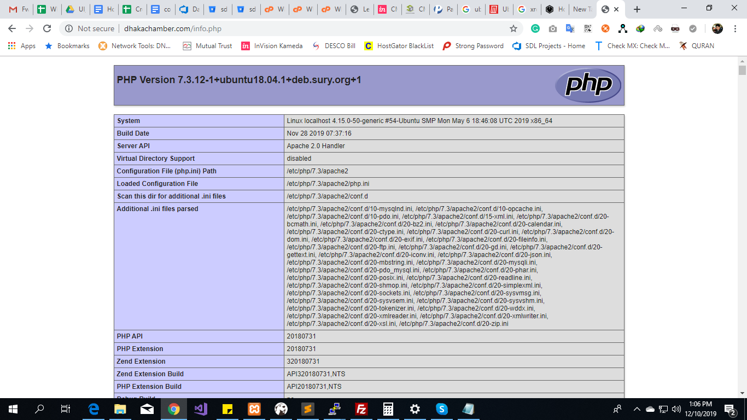
Task: Click the camera screenshot extension icon
Action: coord(553,28)
